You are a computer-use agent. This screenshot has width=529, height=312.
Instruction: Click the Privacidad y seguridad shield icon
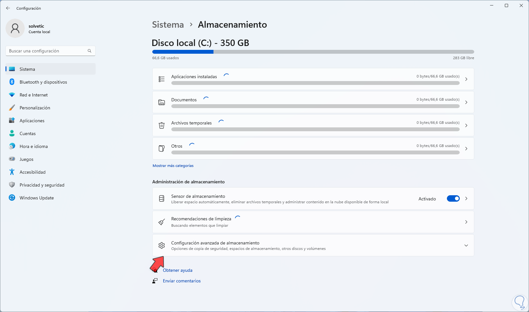point(12,185)
